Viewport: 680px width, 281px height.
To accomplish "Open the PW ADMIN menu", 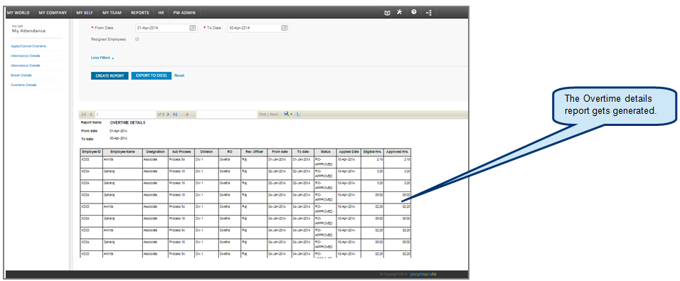I will click(184, 13).
